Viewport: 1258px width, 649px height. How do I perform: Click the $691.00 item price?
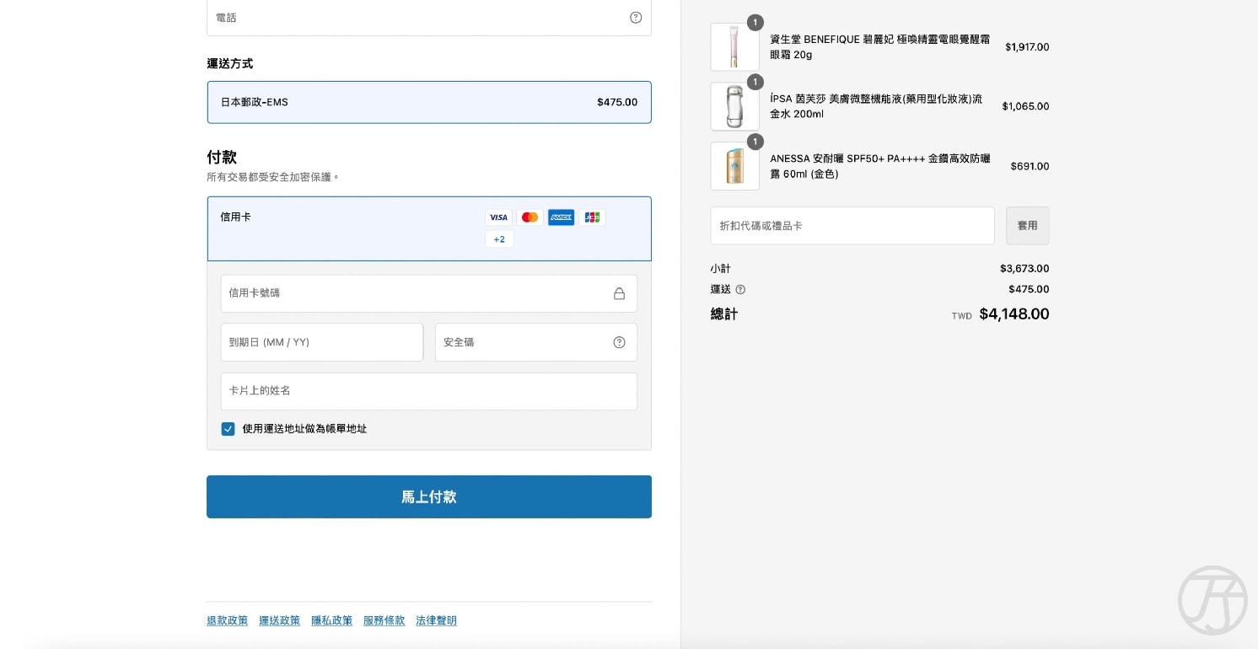click(1030, 166)
